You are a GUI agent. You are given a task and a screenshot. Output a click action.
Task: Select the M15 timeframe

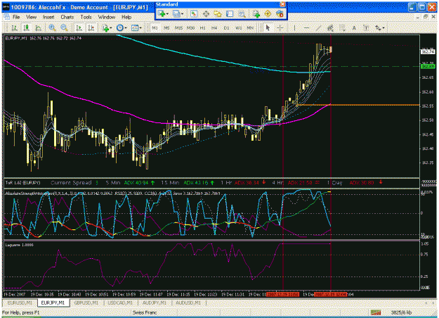pos(178,27)
